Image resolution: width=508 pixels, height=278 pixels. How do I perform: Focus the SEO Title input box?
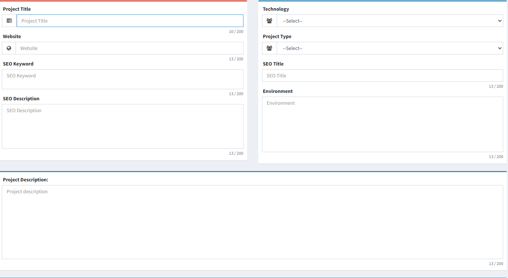point(382,76)
